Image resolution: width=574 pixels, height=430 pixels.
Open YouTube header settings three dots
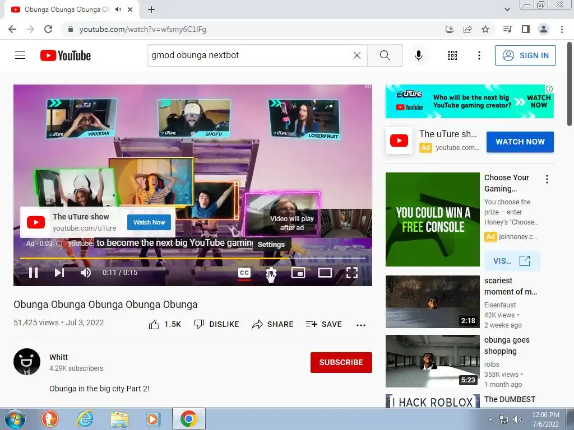pos(479,55)
